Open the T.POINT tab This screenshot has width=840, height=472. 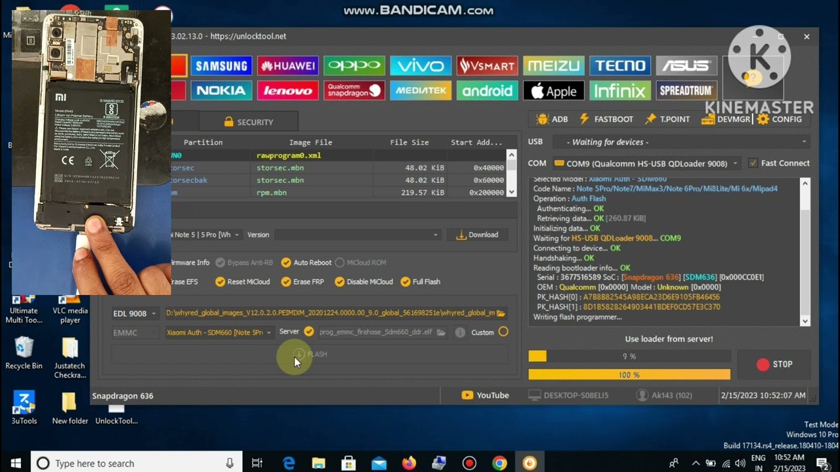[x=667, y=119]
